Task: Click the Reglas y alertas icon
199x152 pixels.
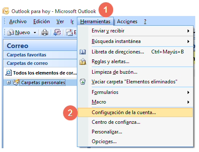Action: (x=83, y=61)
